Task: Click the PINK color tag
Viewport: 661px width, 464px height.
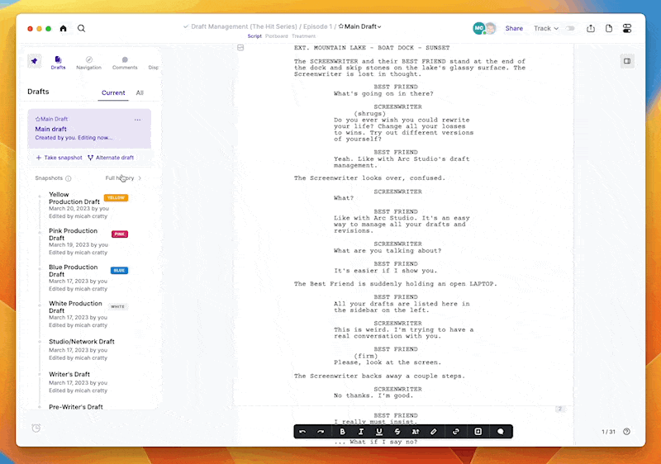Action: [x=120, y=234]
